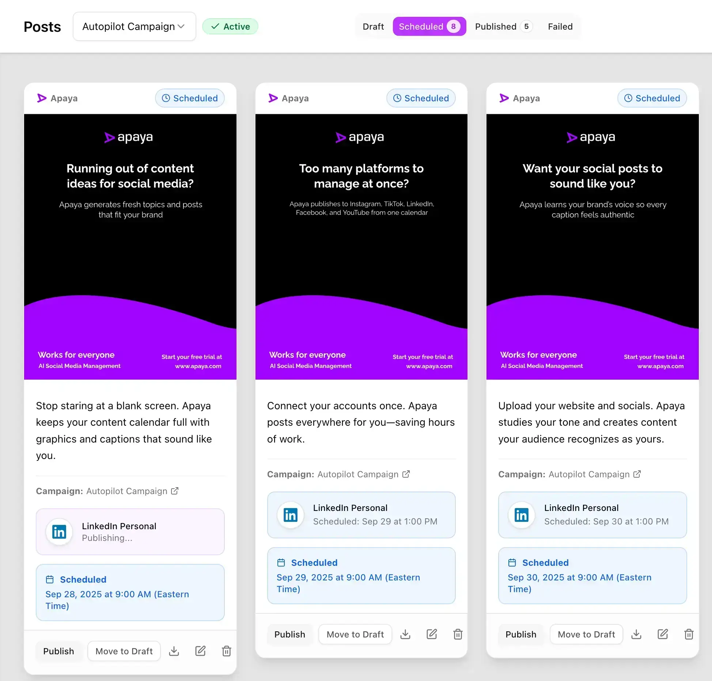Switch to the Draft tab

coord(373,26)
